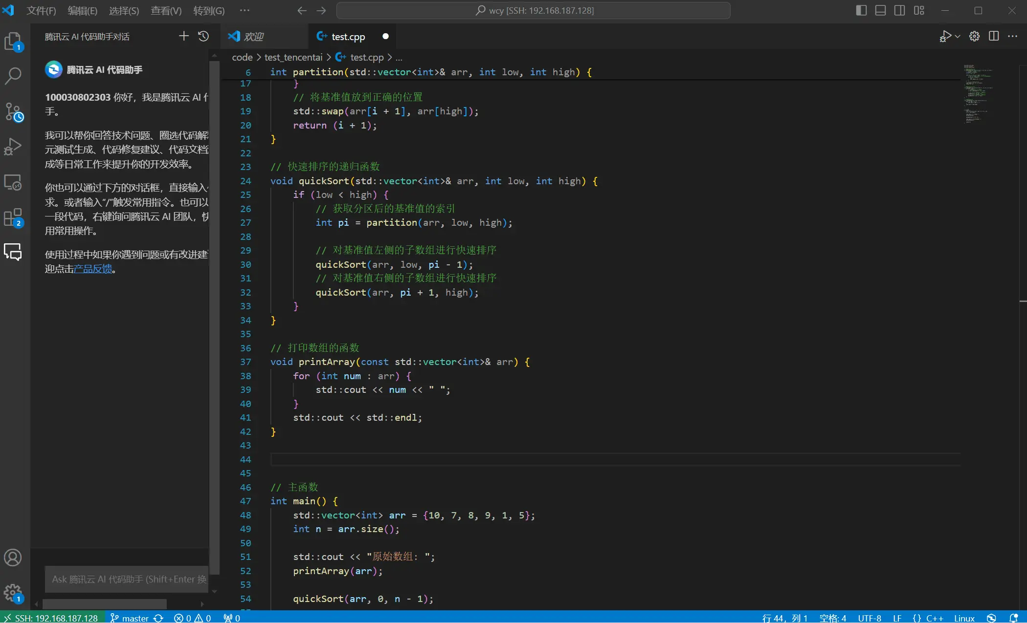Click the run code play icon
Viewport: 1027px width, 623px height.
tap(945, 36)
